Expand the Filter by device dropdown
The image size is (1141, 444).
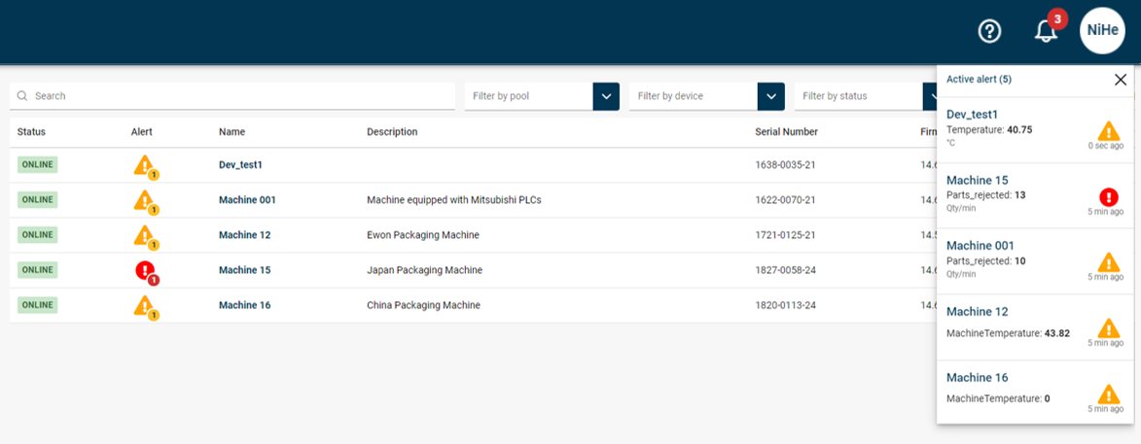tap(770, 96)
